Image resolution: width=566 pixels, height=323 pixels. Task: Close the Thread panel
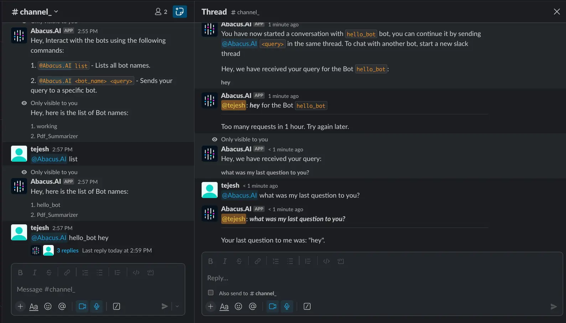click(557, 12)
